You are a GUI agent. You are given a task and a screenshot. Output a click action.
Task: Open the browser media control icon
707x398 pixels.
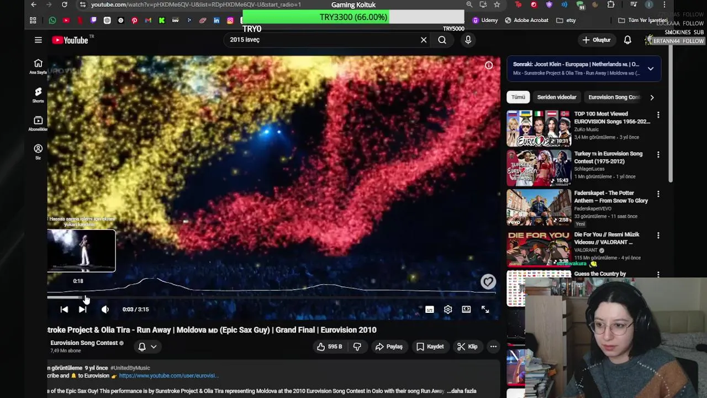(x=634, y=4)
